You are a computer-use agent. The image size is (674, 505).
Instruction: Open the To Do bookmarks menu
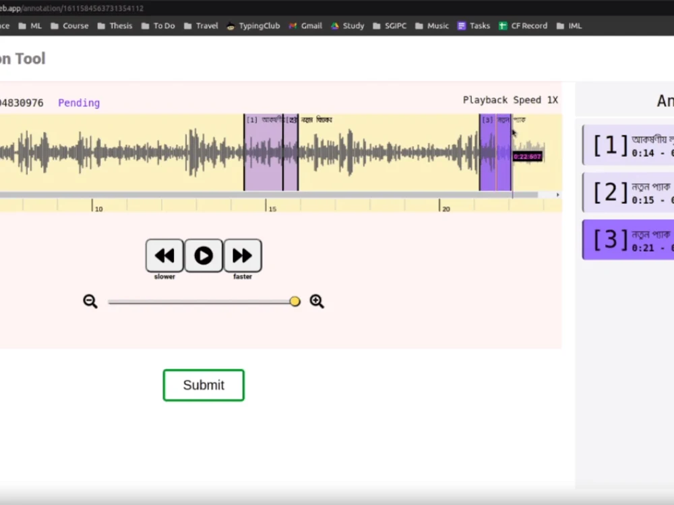point(158,26)
